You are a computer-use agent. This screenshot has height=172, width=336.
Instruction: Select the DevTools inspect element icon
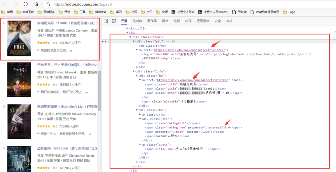[106, 21]
